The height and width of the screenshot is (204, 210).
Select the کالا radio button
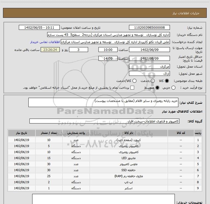pos(167,81)
